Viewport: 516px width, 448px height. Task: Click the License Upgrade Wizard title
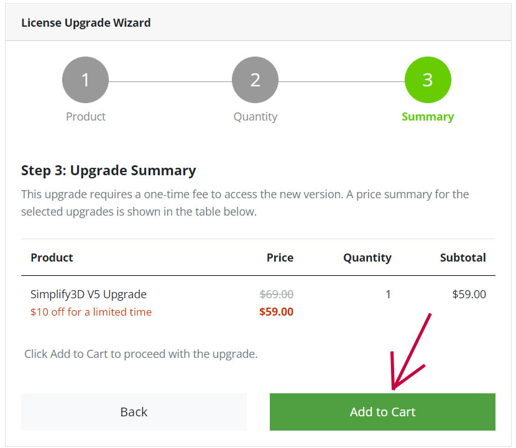click(86, 23)
